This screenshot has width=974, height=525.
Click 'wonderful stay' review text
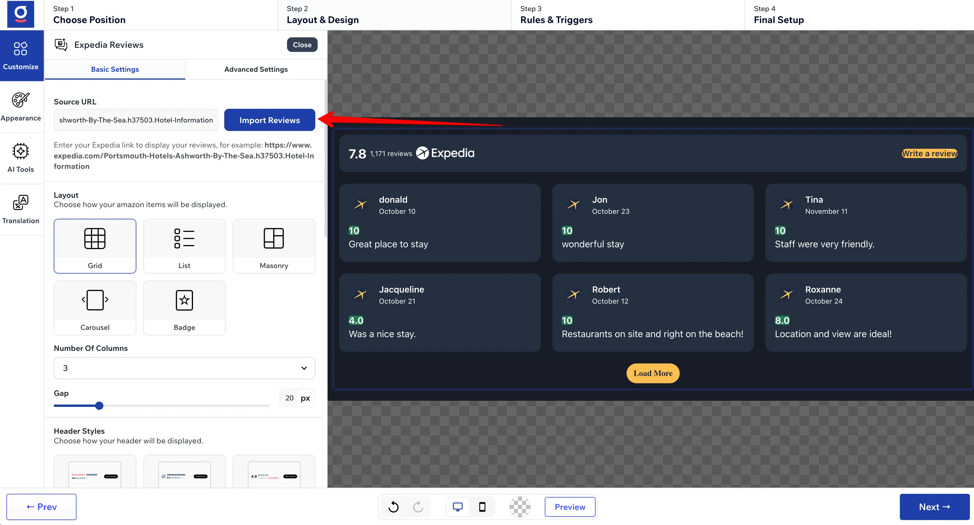pos(593,244)
